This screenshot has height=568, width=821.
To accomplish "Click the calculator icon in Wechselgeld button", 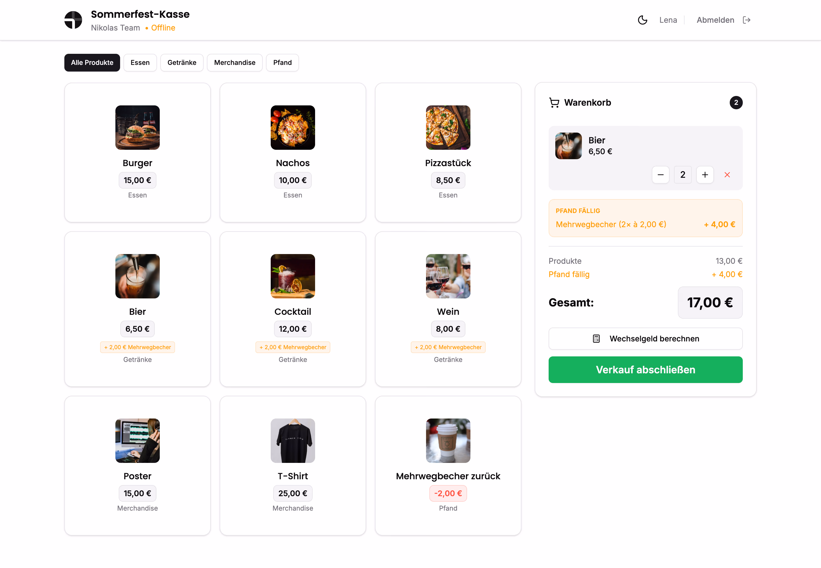I will 596,338.
